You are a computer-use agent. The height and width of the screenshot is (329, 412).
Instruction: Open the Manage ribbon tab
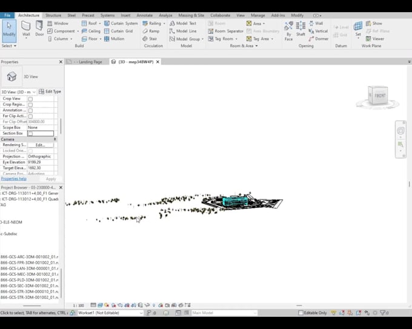[257, 16]
